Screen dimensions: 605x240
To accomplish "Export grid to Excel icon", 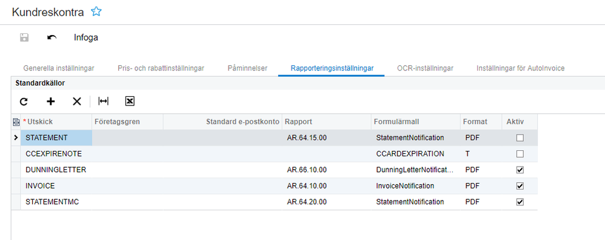I will coord(130,101).
